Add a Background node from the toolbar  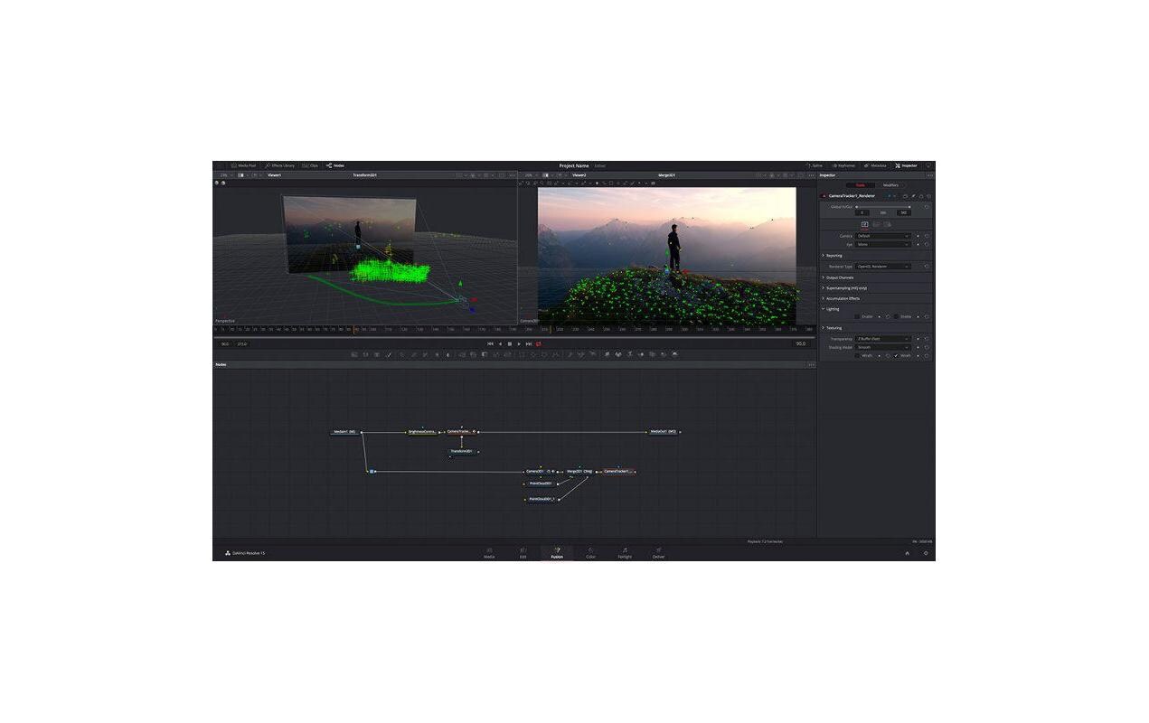click(x=354, y=354)
